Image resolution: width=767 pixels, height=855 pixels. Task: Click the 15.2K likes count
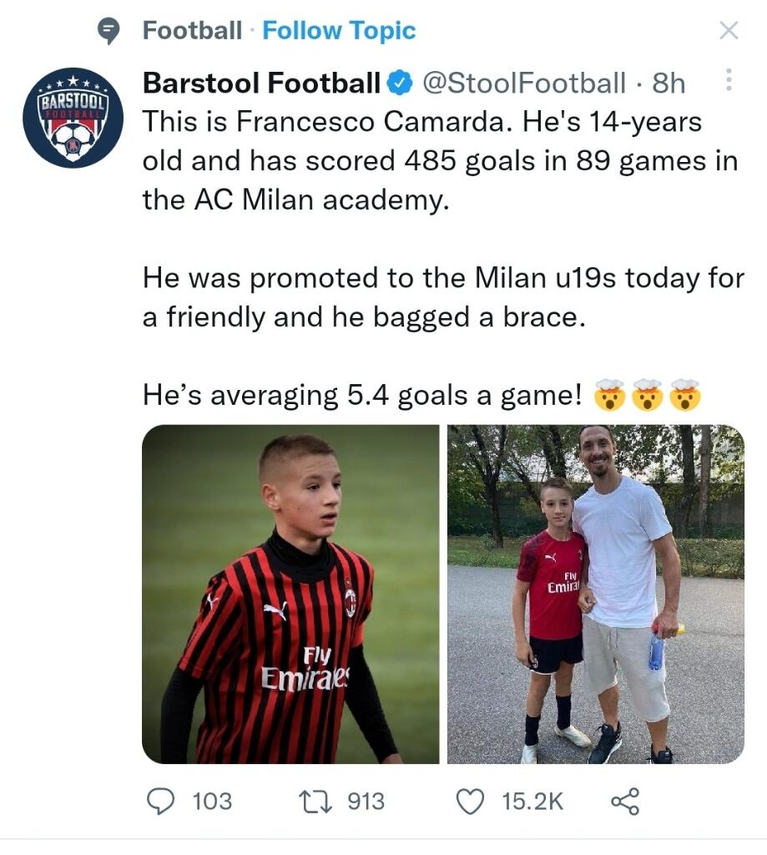(532, 802)
